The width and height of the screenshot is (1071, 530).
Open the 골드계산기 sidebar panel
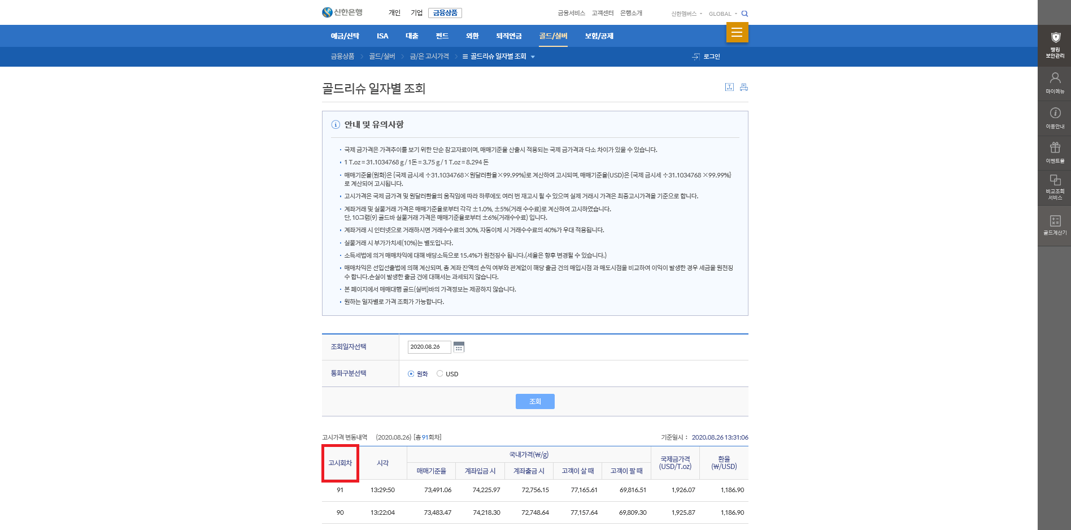(1054, 227)
